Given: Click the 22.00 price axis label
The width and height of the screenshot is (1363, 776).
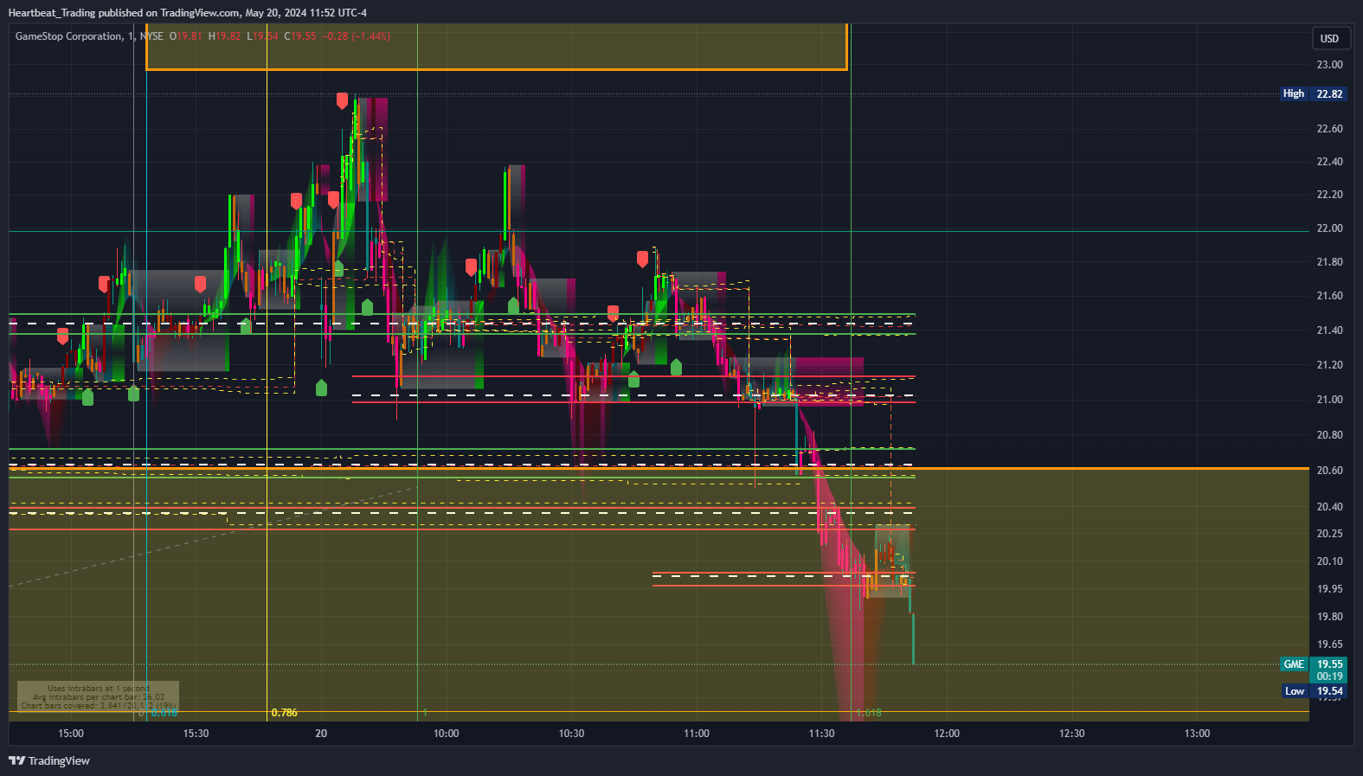Looking at the screenshot, I should click(1329, 228).
